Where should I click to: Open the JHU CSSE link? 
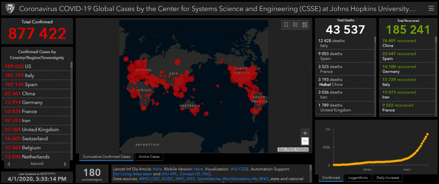coord(239,169)
